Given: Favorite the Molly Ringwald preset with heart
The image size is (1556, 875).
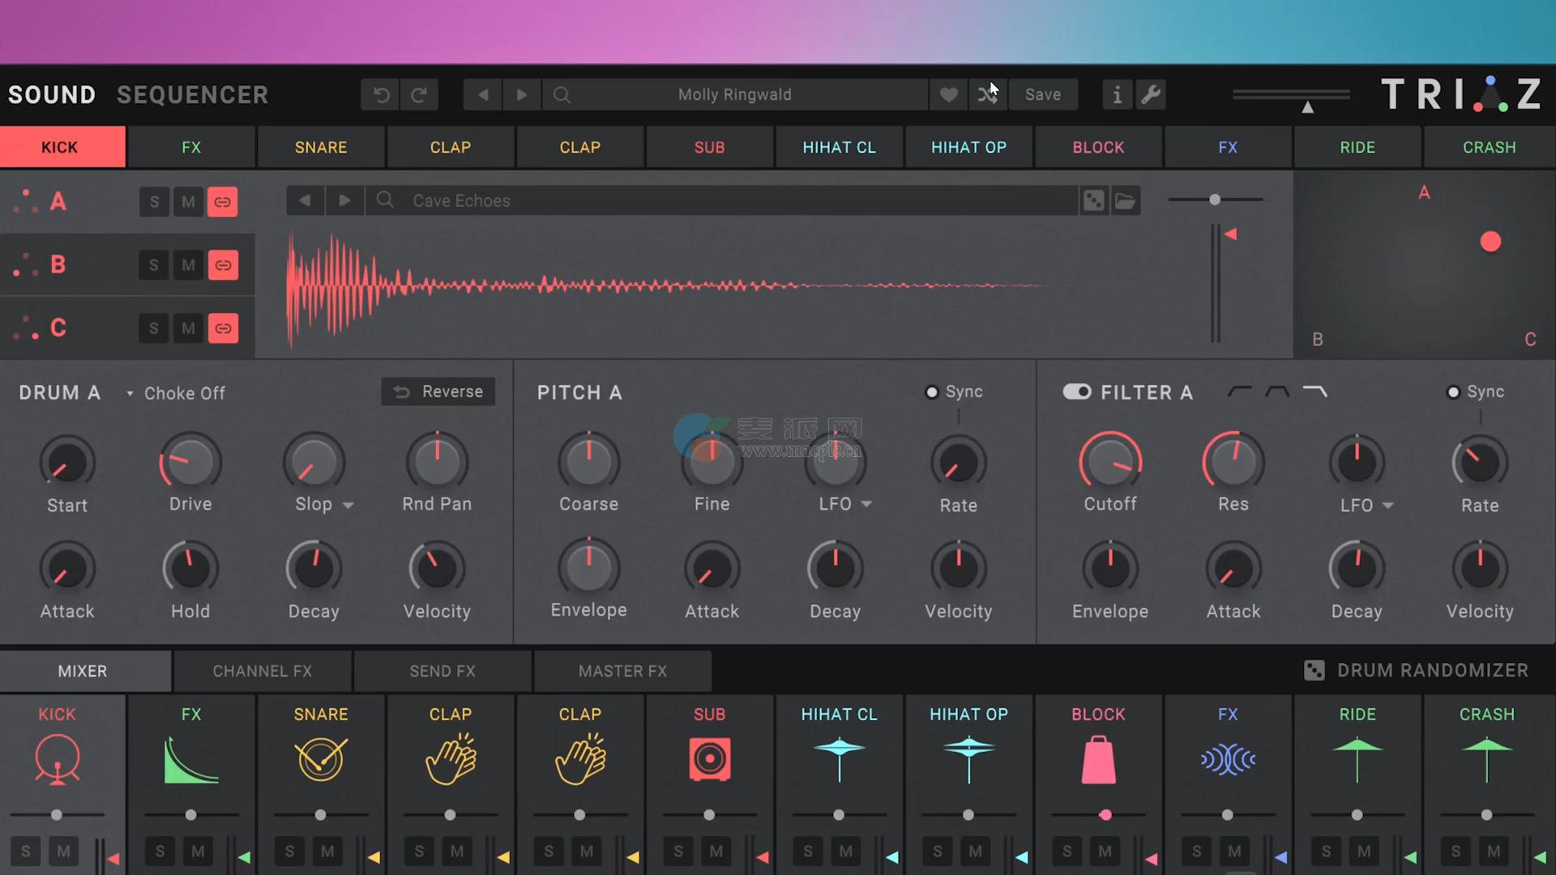Looking at the screenshot, I should 948,95.
